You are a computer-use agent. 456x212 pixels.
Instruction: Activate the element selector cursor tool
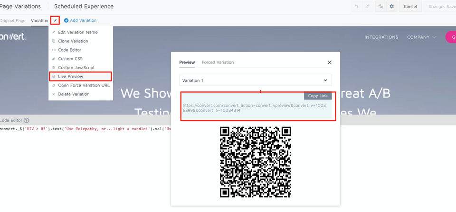pos(380,6)
